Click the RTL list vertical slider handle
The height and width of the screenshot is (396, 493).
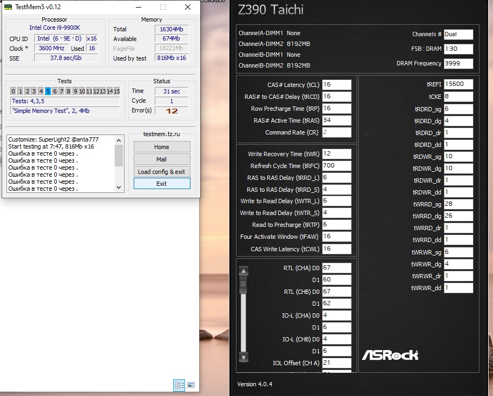(x=244, y=285)
